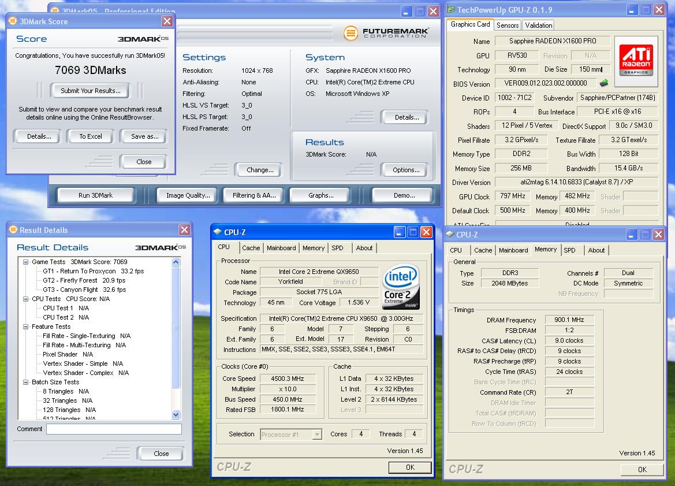The image size is (675, 486).
Task: Click Options button under Results
Action: (x=406, y=170)
